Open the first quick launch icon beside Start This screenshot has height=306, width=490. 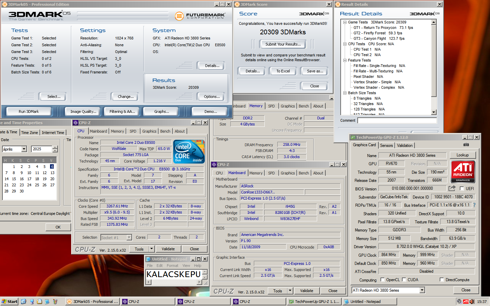point(23,302)
